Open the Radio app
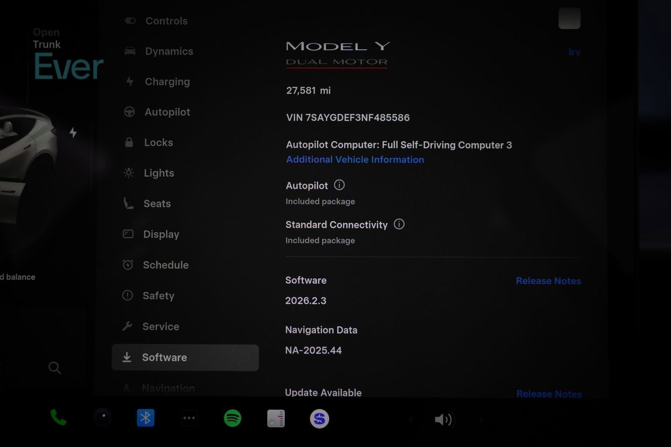Screen dimensions: 671x447 [276, 419]
